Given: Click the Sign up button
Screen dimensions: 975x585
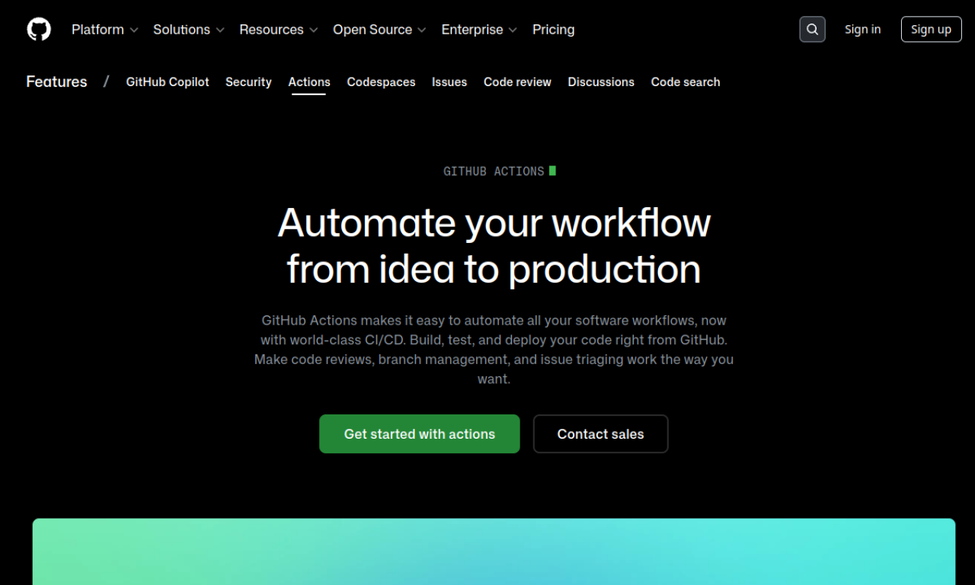Looking at the screenshot, I should click(931, 29).
